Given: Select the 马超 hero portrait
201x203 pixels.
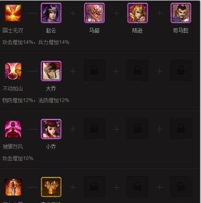Looking at the screenshot, I should [94, 13].
